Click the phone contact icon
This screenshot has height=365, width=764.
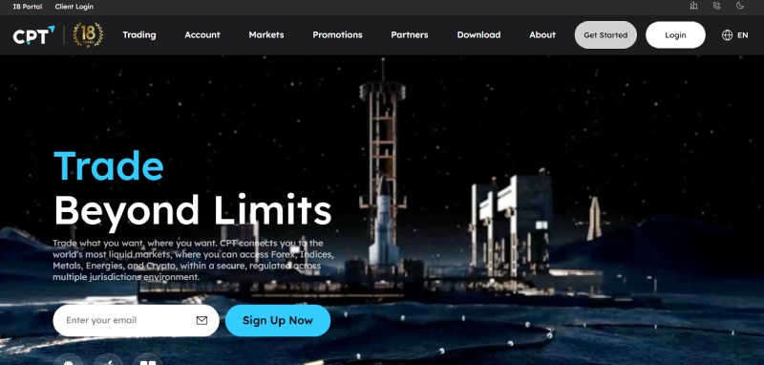point(717,6)
